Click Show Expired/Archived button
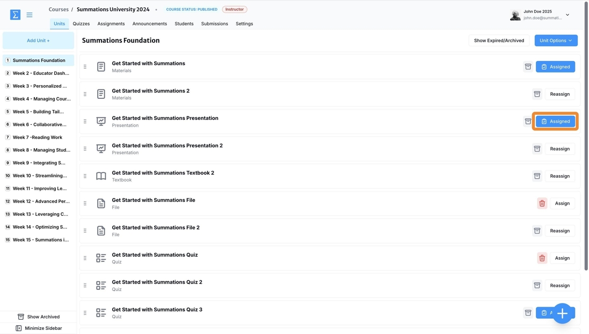The height and width of the screenshot is (334, 589). (x=499, y=41)
